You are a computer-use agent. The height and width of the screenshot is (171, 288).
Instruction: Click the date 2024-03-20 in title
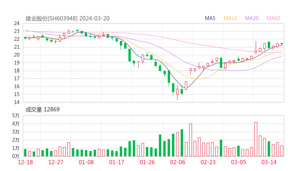[95, 18]
